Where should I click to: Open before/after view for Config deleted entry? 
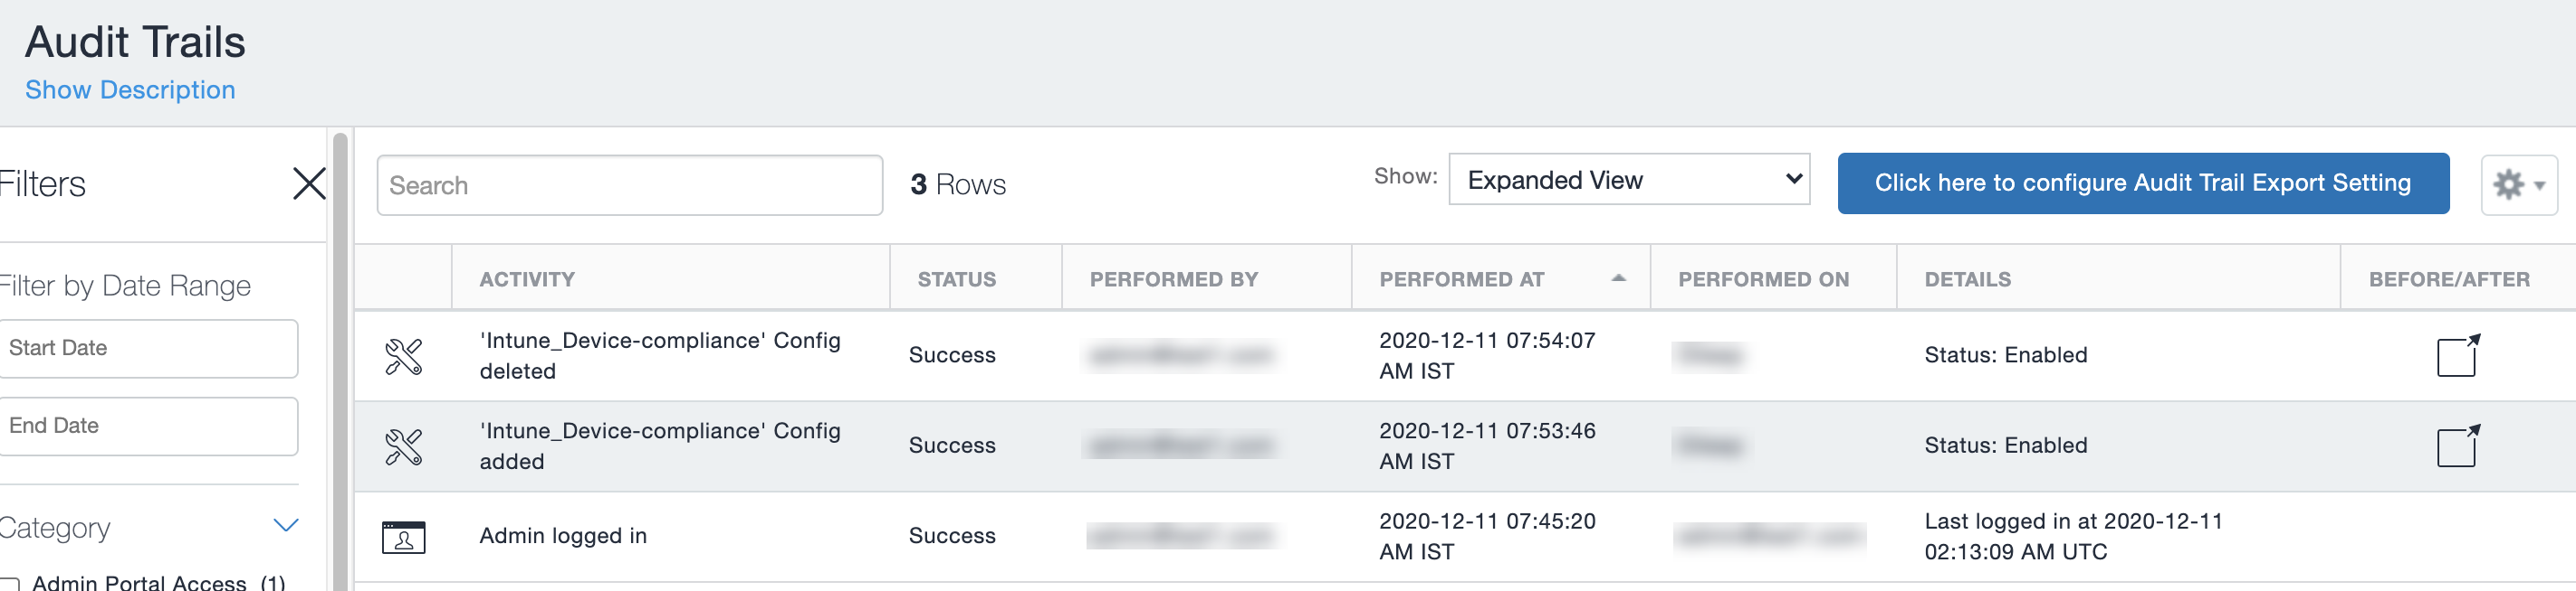(x=2456, y=355)
